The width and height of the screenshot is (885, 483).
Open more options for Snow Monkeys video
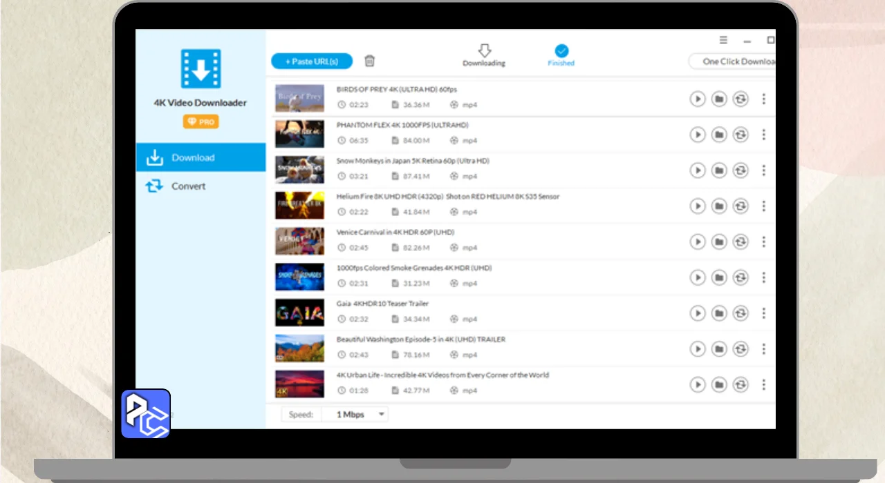click(763, 170)
